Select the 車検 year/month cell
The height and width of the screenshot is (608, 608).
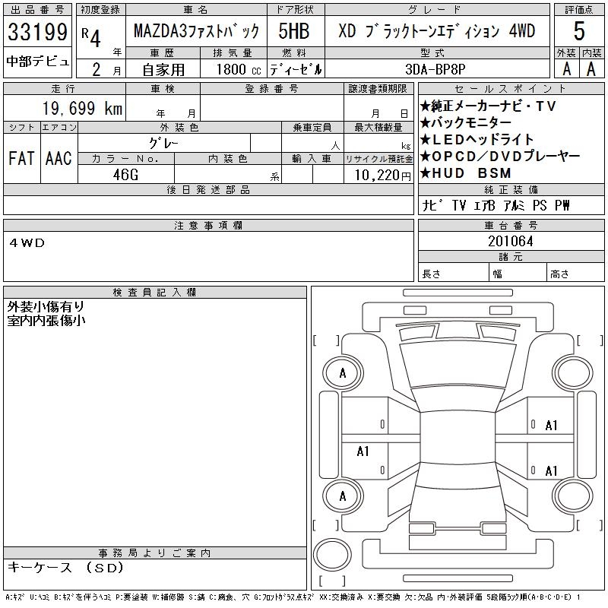163,108
